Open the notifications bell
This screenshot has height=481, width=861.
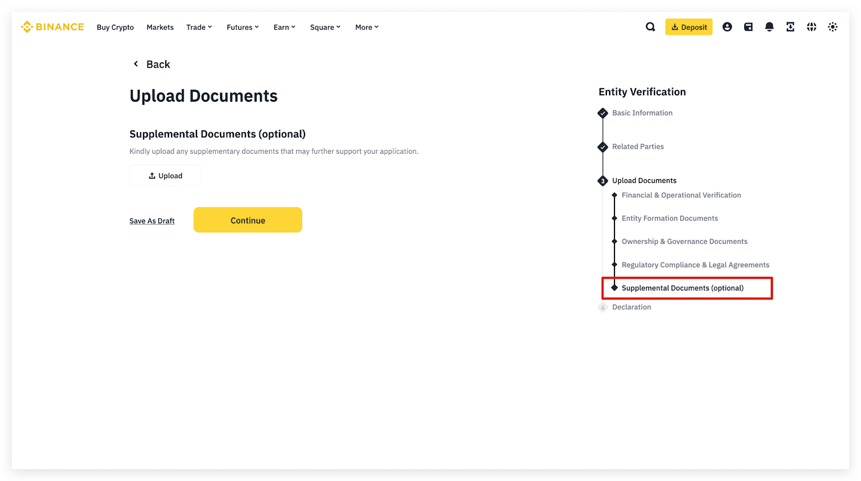[769, 27]
